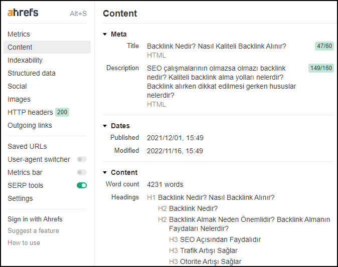338x267 pixels.
Task: Collapse the Meta section
Action: 105,34
